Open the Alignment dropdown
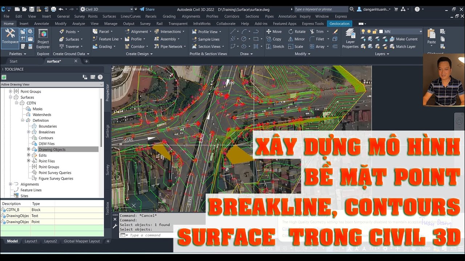Image resolution: width=465 pixels, height=261 pixels. pyautogui.click(x=138, y=32)
